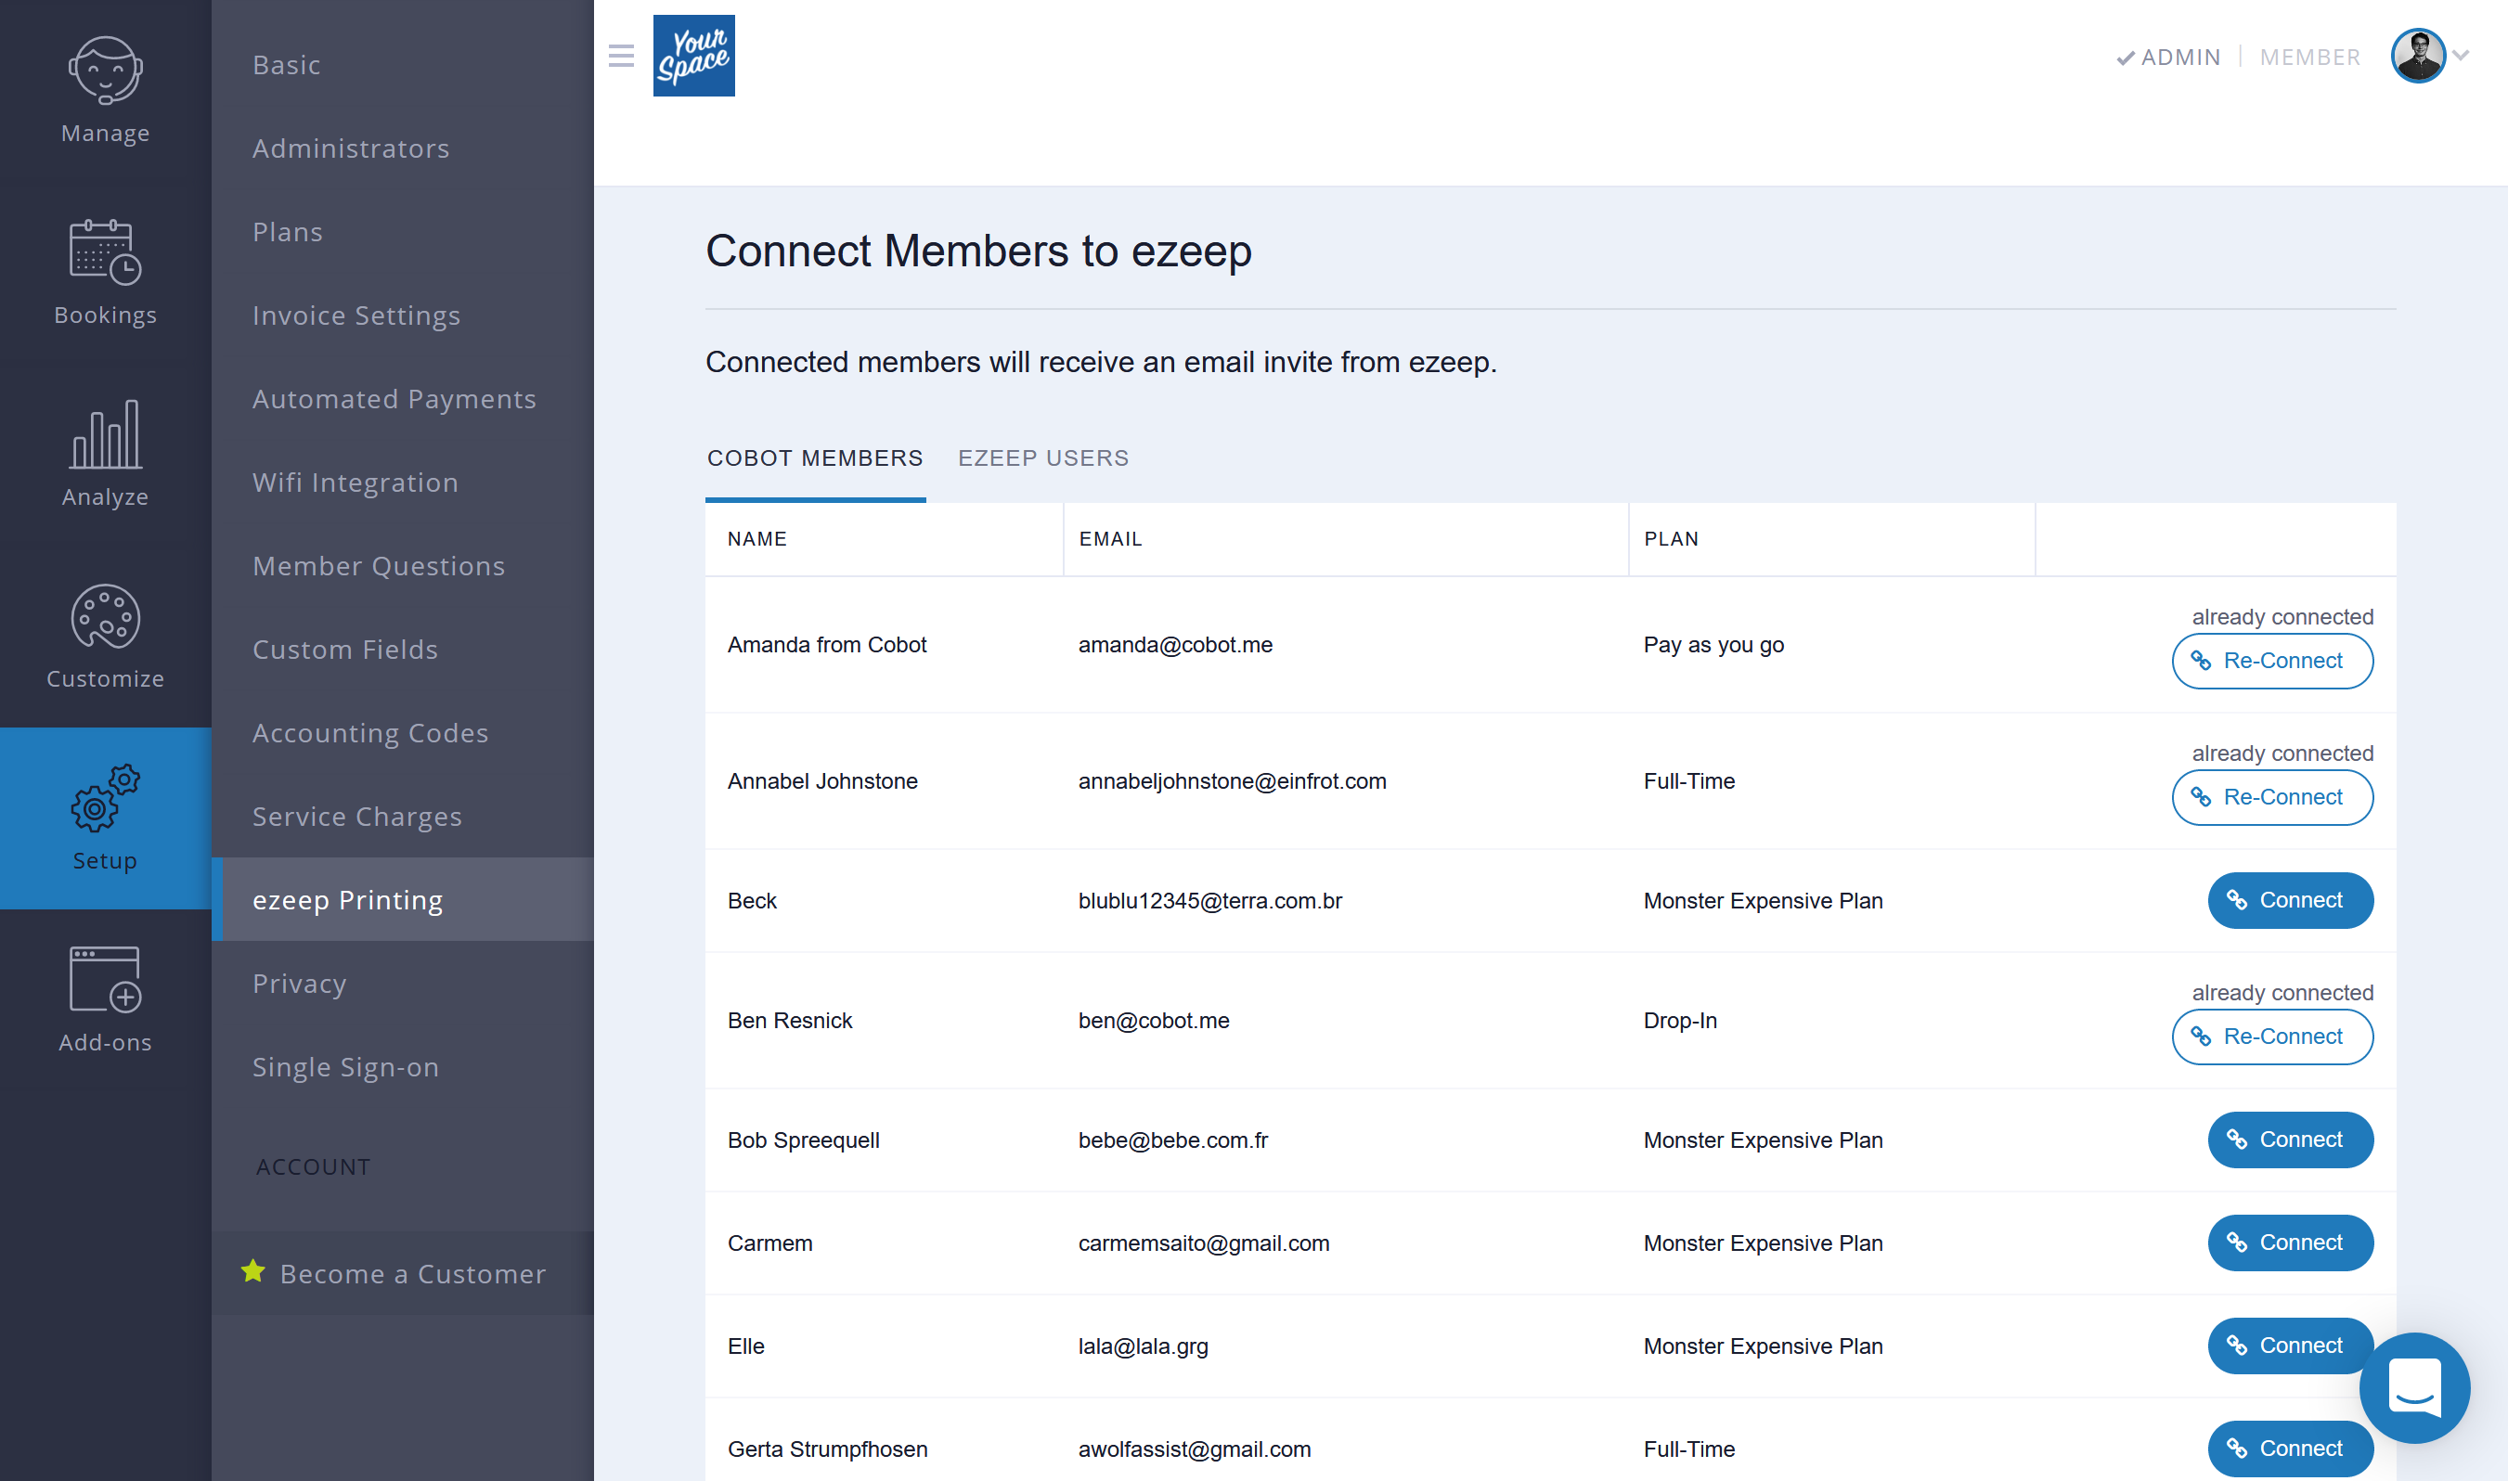The width and height of the screenshot is (2508, 1481).
Task: Open the Add-ons icon
Action: pyautogui.click(x=105, y=979)
